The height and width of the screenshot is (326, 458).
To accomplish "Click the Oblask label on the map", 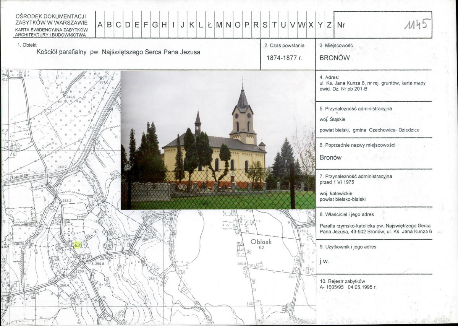I will (261, 242).
